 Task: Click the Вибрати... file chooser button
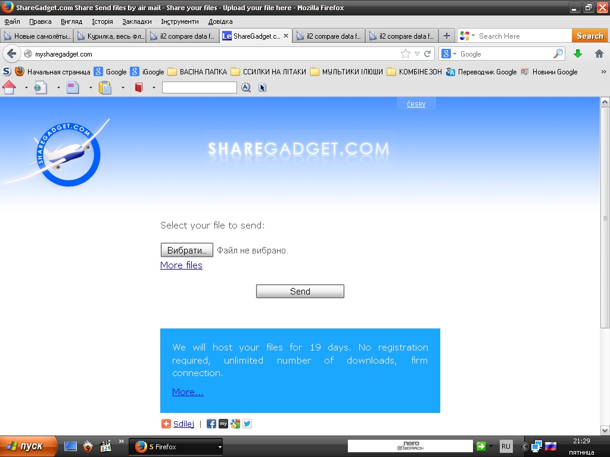pyautogui.click(x=186, y=251)
